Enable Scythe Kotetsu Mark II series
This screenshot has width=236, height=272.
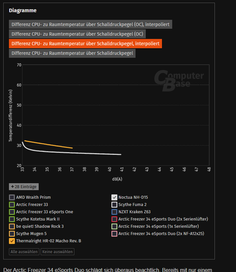[x=12, y=219]
